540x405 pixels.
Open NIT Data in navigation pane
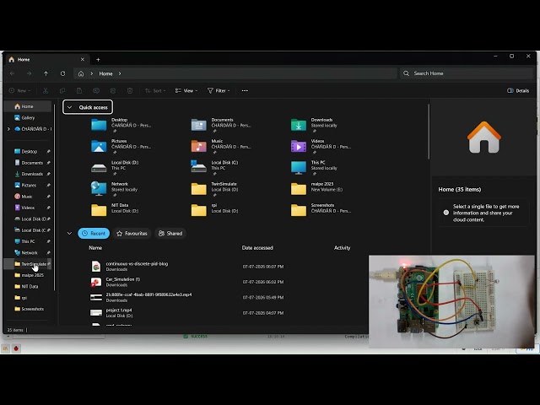click(x=28, y=287)
